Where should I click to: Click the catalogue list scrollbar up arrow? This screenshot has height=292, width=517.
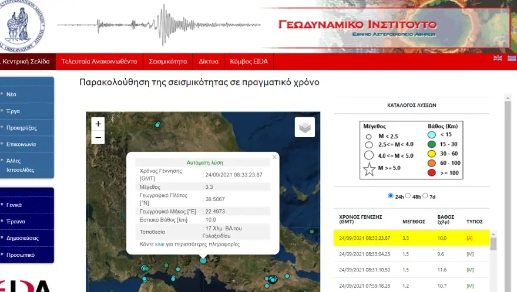tap(493, 233)
